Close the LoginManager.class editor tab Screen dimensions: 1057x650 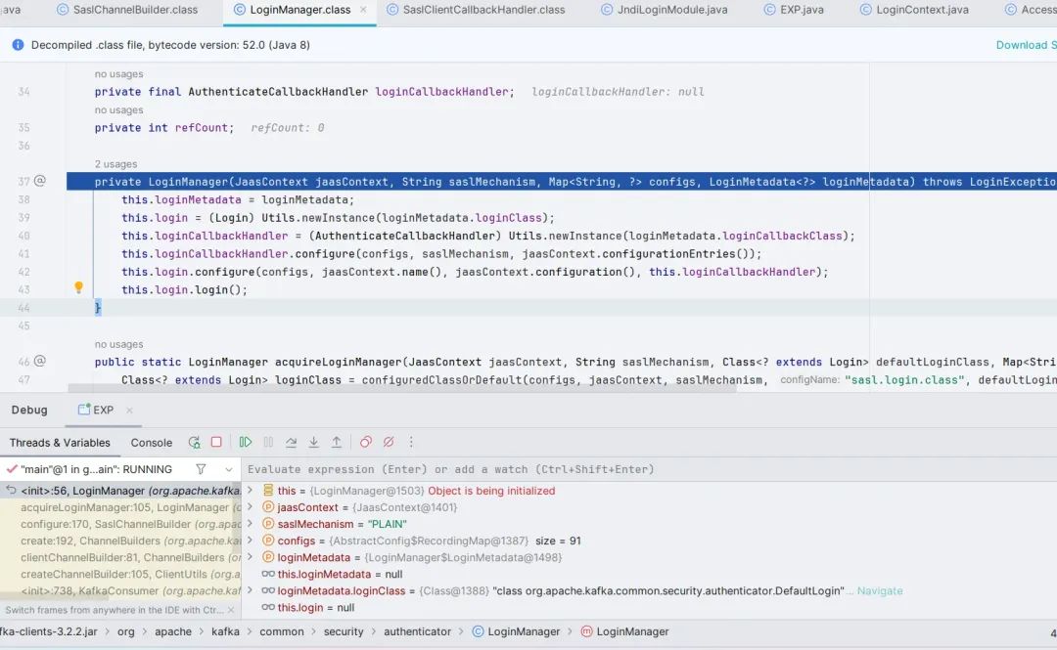(x=363, y=10)
